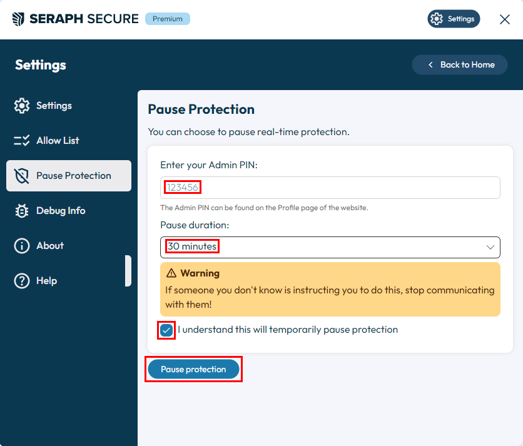Open the Debug Info bug icon
Viewport: 523px width, 446px height.
coord(22,211)
